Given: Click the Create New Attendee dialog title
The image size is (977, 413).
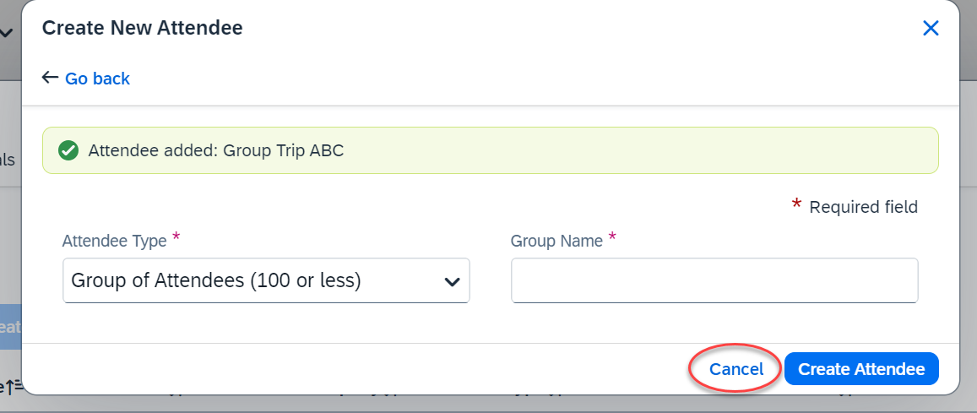Looking at the screenshot, I should coord(142,27).
